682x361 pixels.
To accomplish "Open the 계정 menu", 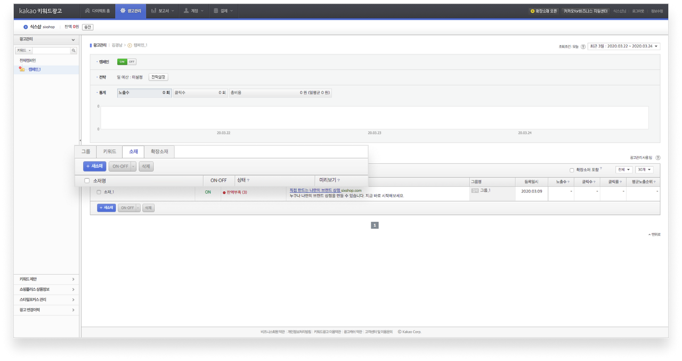I will coord(193,11).
